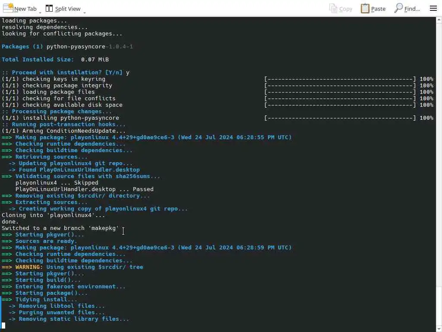Click "Cloning into 'playonlinux4'..." line
Image resolution: width=442 pixels, height=332 pixels.
(54, 215)
